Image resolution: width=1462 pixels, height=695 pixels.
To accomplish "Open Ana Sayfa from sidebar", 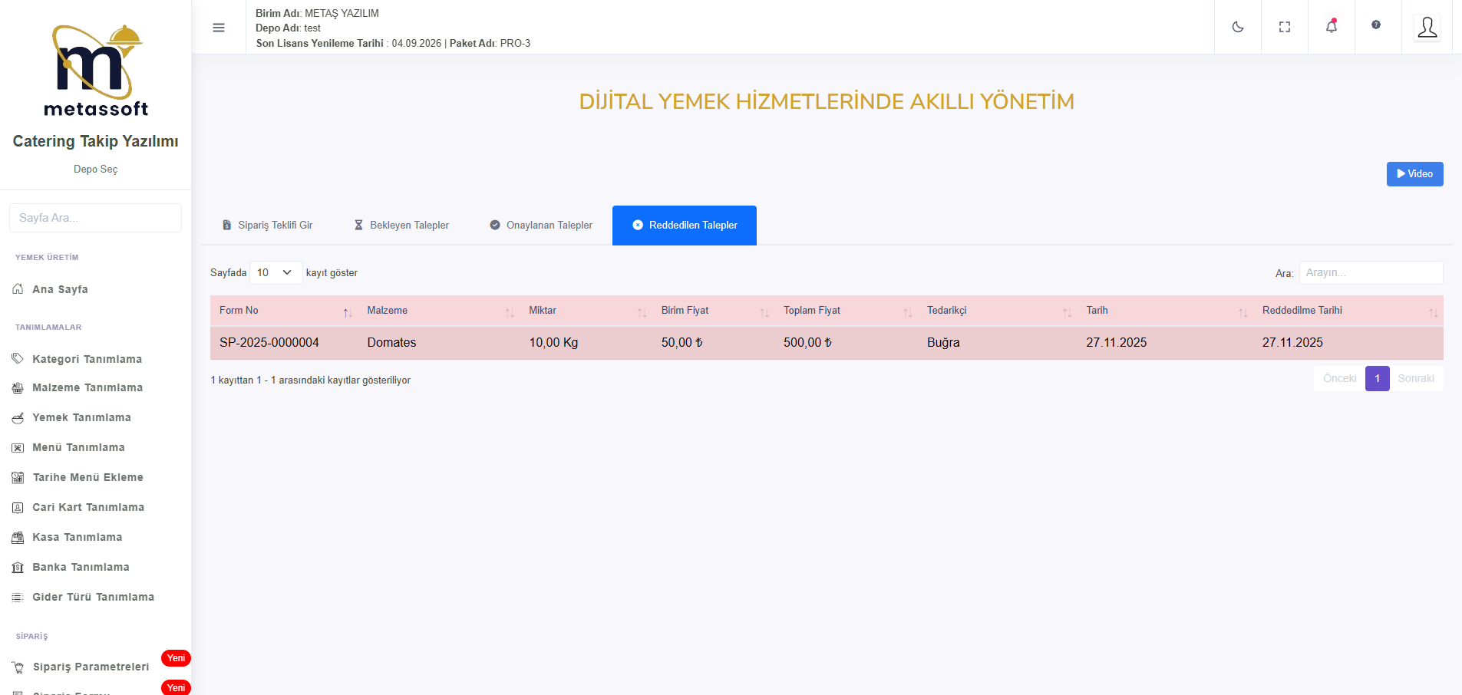I will 60,289.
